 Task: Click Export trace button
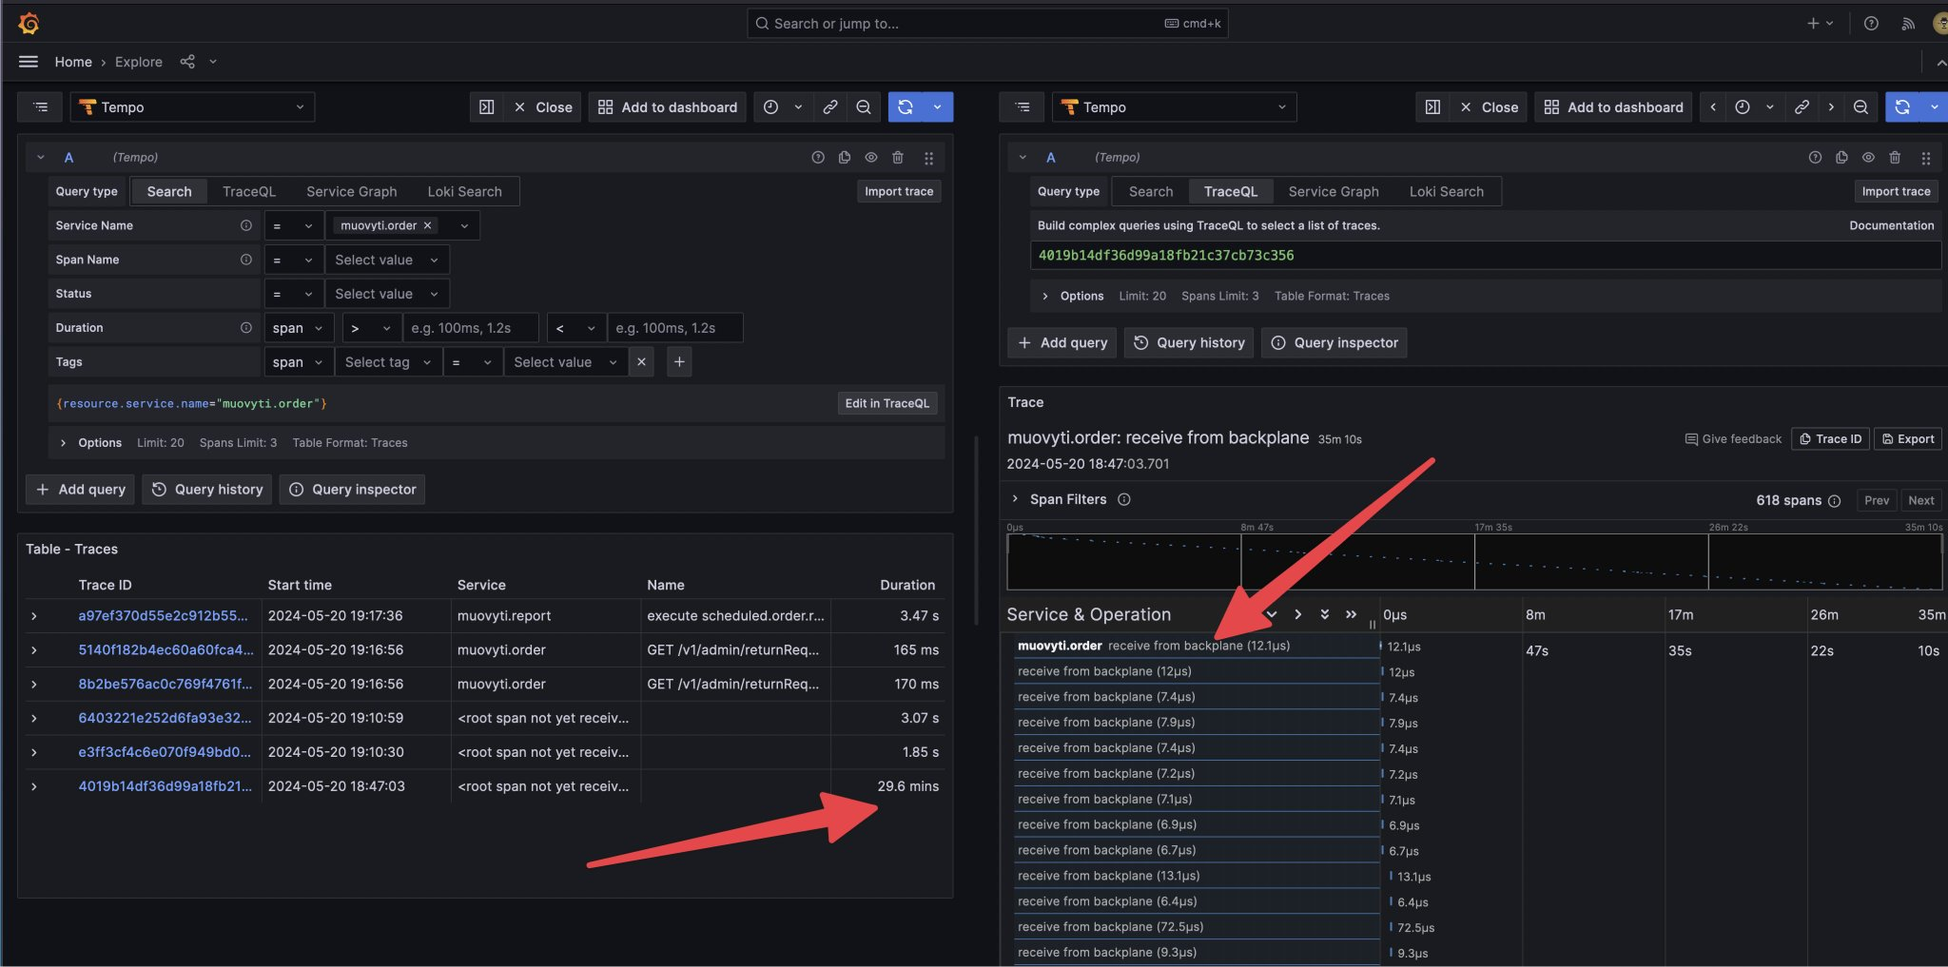tap(1908, 439)
